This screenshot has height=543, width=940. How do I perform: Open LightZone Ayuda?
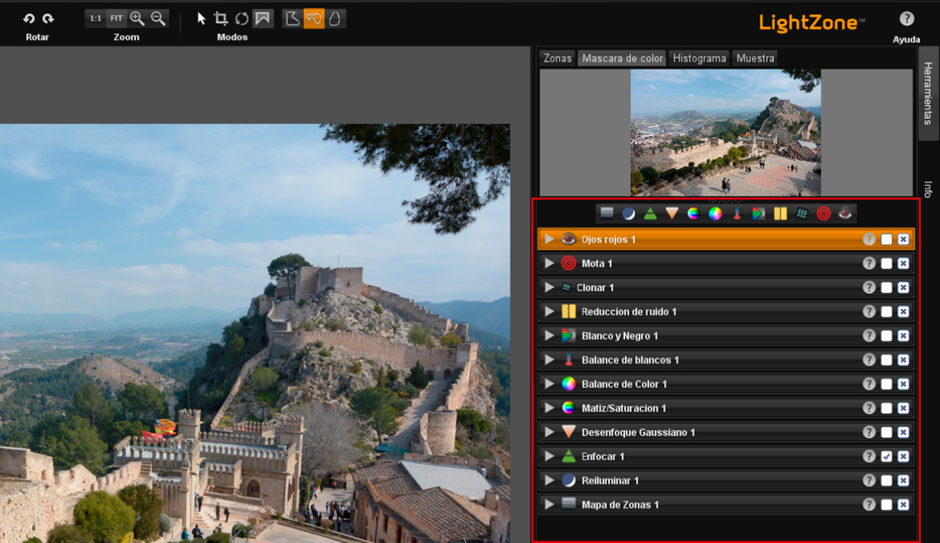[906, 18]
